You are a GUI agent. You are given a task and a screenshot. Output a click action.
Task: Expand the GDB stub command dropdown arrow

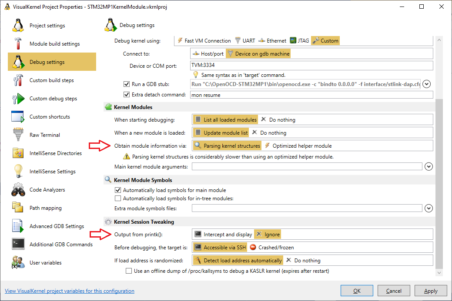[x=427, y=84]
